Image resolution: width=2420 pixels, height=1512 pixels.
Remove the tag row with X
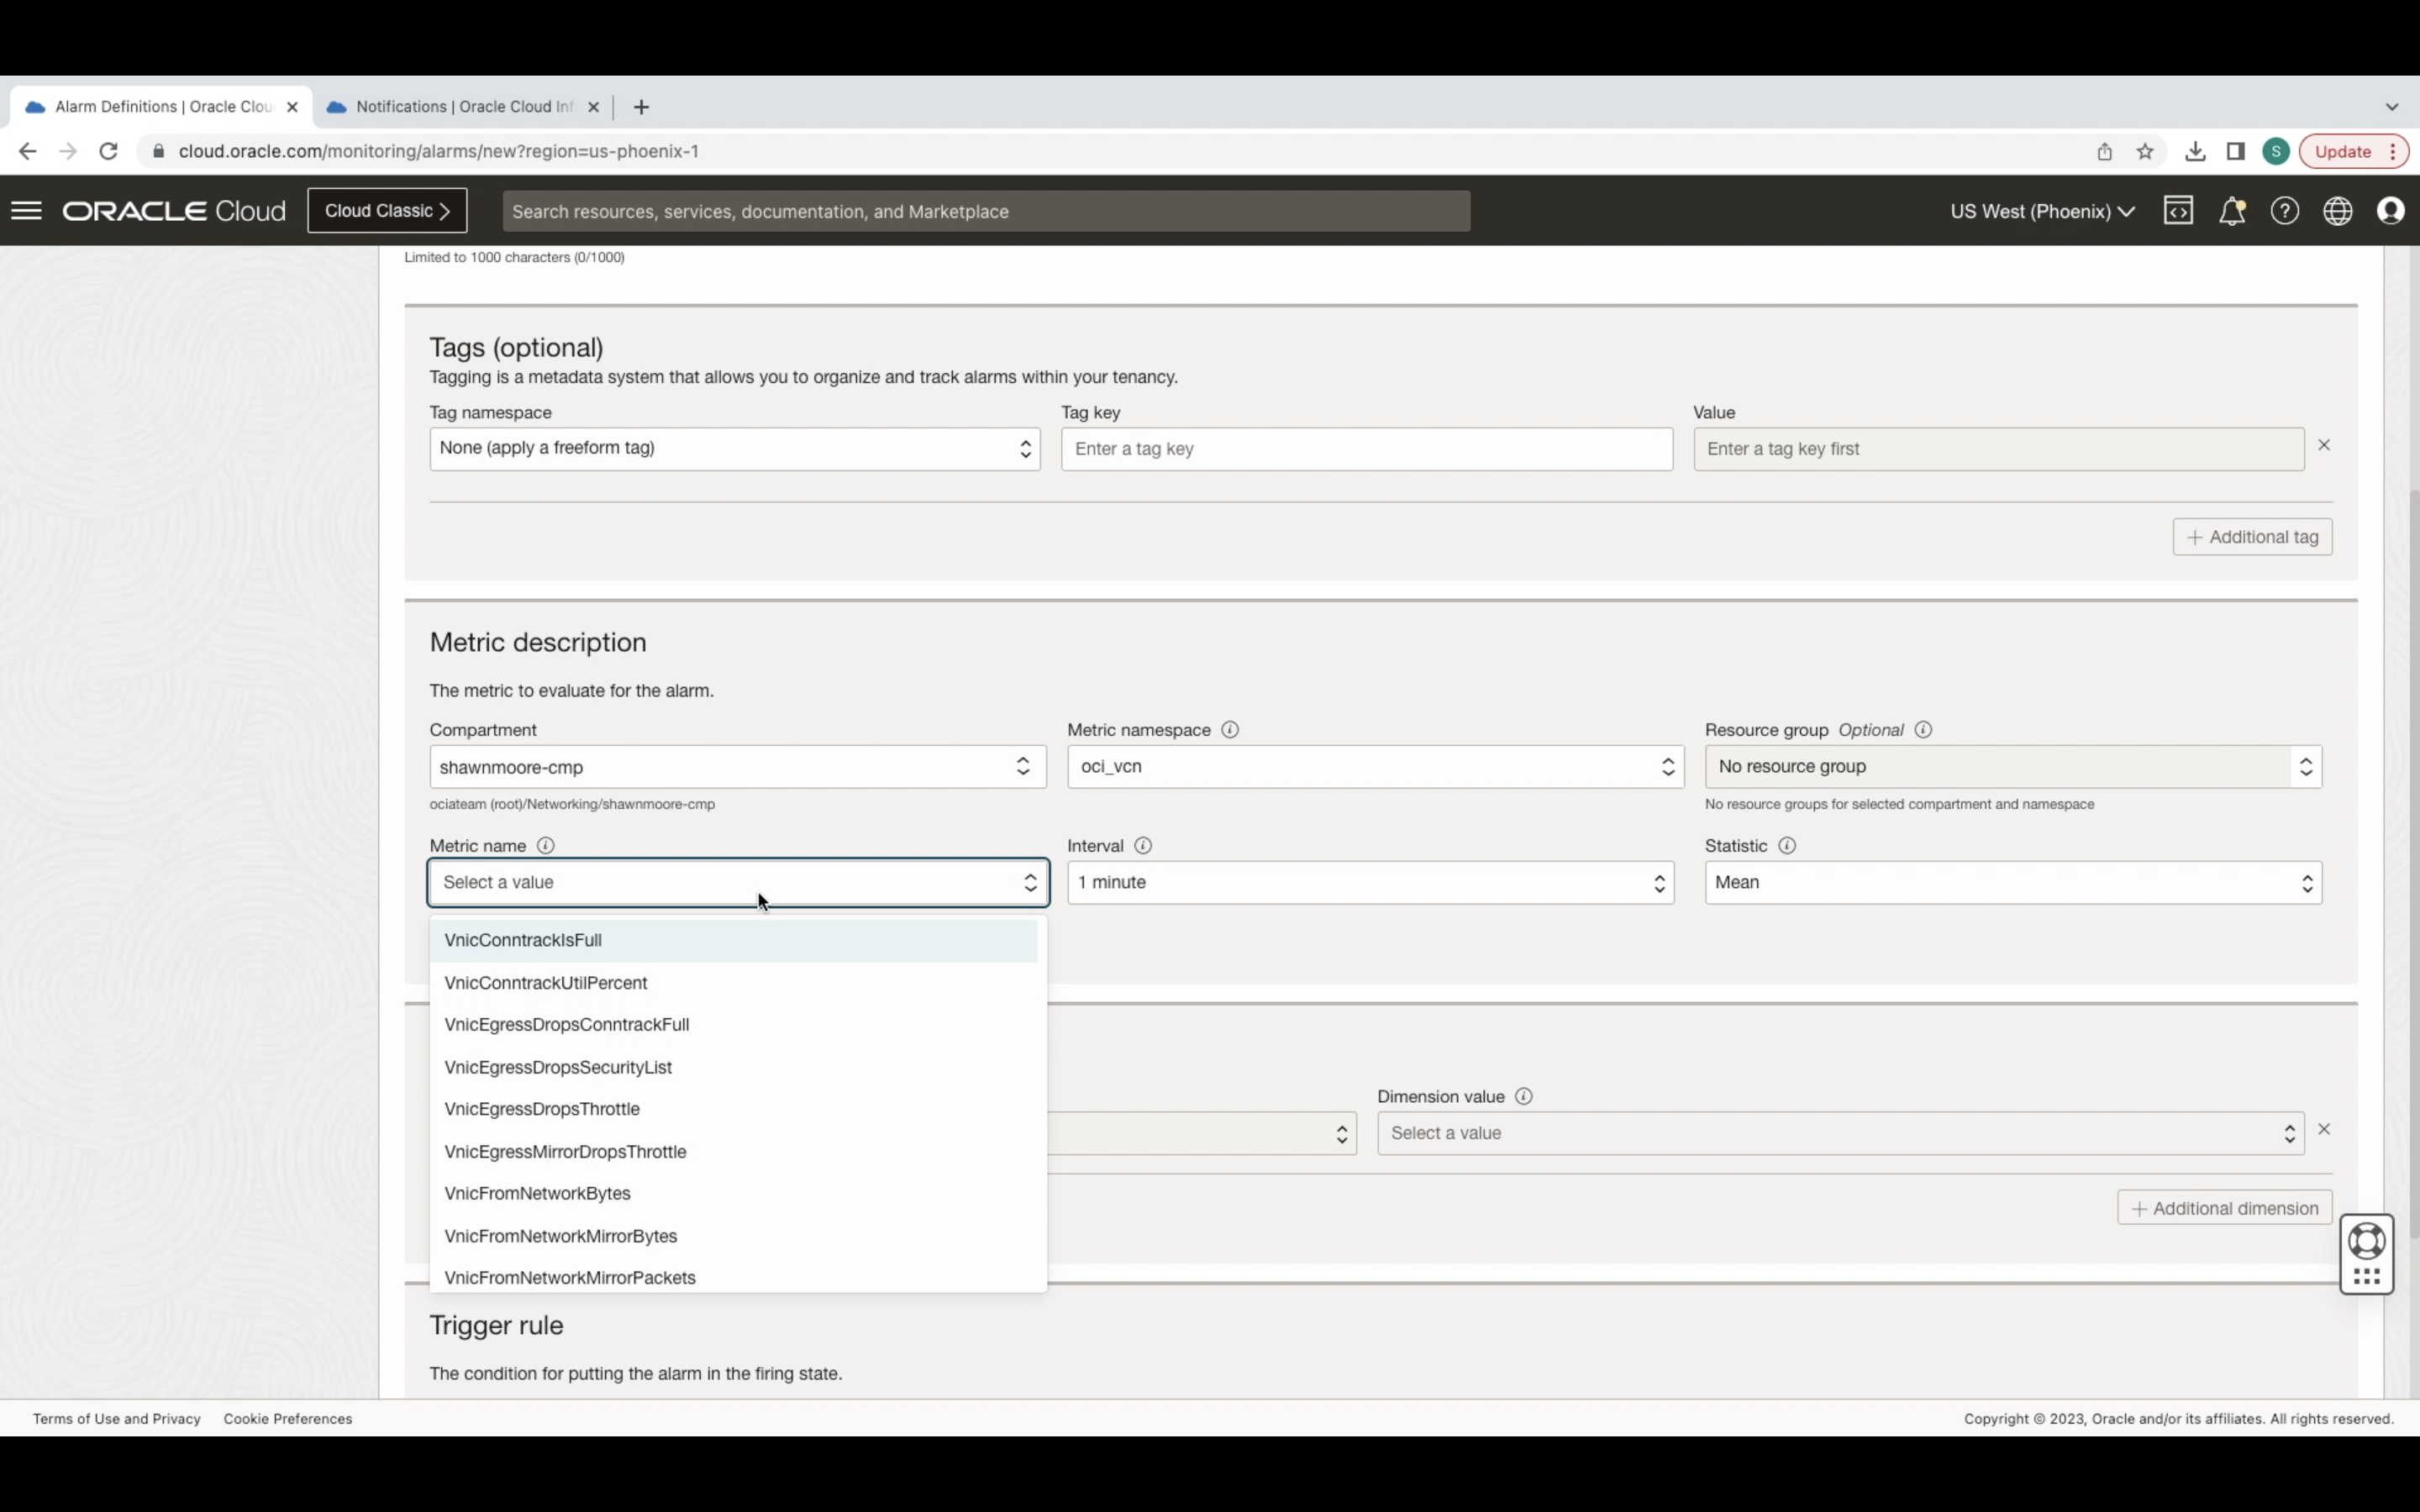coord(2324,445)
